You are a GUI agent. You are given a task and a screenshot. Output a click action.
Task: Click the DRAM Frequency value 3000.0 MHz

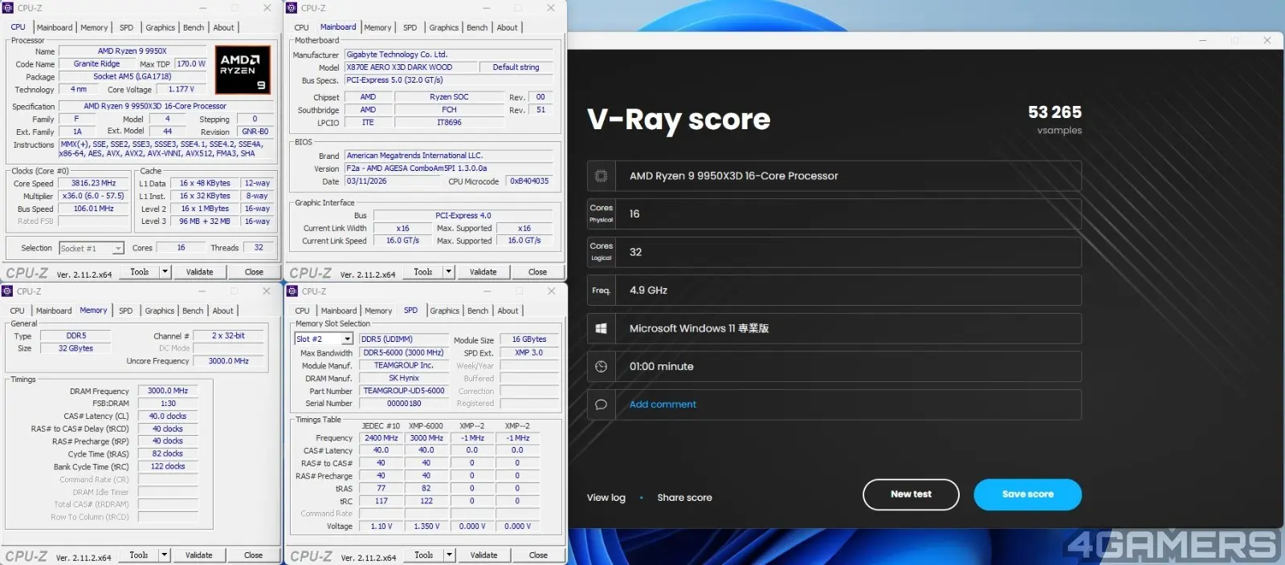point(168,391)
